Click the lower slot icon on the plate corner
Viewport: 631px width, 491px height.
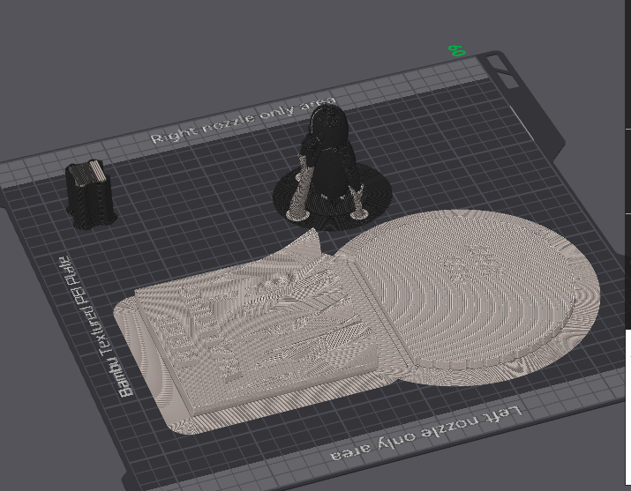(507, 79)
